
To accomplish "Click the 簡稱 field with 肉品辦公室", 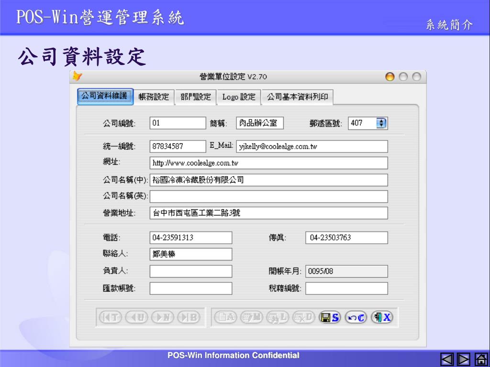I will [260, 123].
